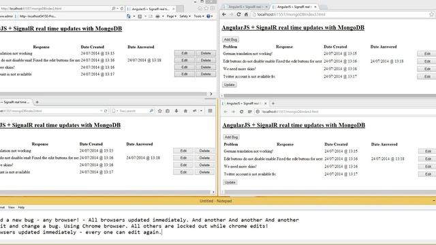This screenshot has height=245, width=436.
Task: Open Internet Explorer favorites star
Action: (x=206, y=8)
